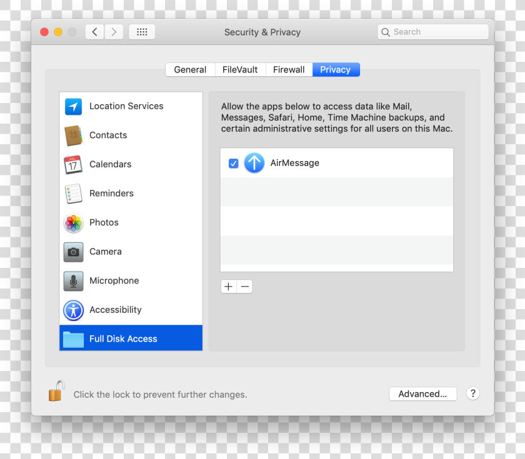Click the Calendars icon showing 17
525x459 pixels.
(73, 165)
